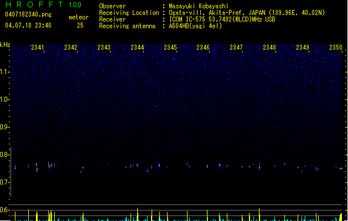Screen dimensions: 348x221
Task: Click the 0.7 kHz axis label
Action: (4, 182)
